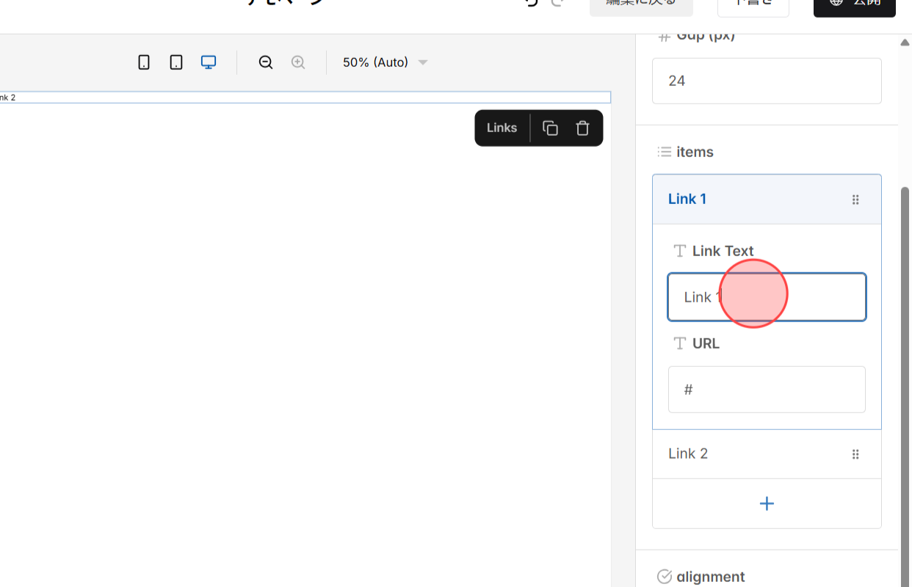Add a new link with the plus button
Image resolution: width=912 pixels, height=587 pixels.
[767, 503]
